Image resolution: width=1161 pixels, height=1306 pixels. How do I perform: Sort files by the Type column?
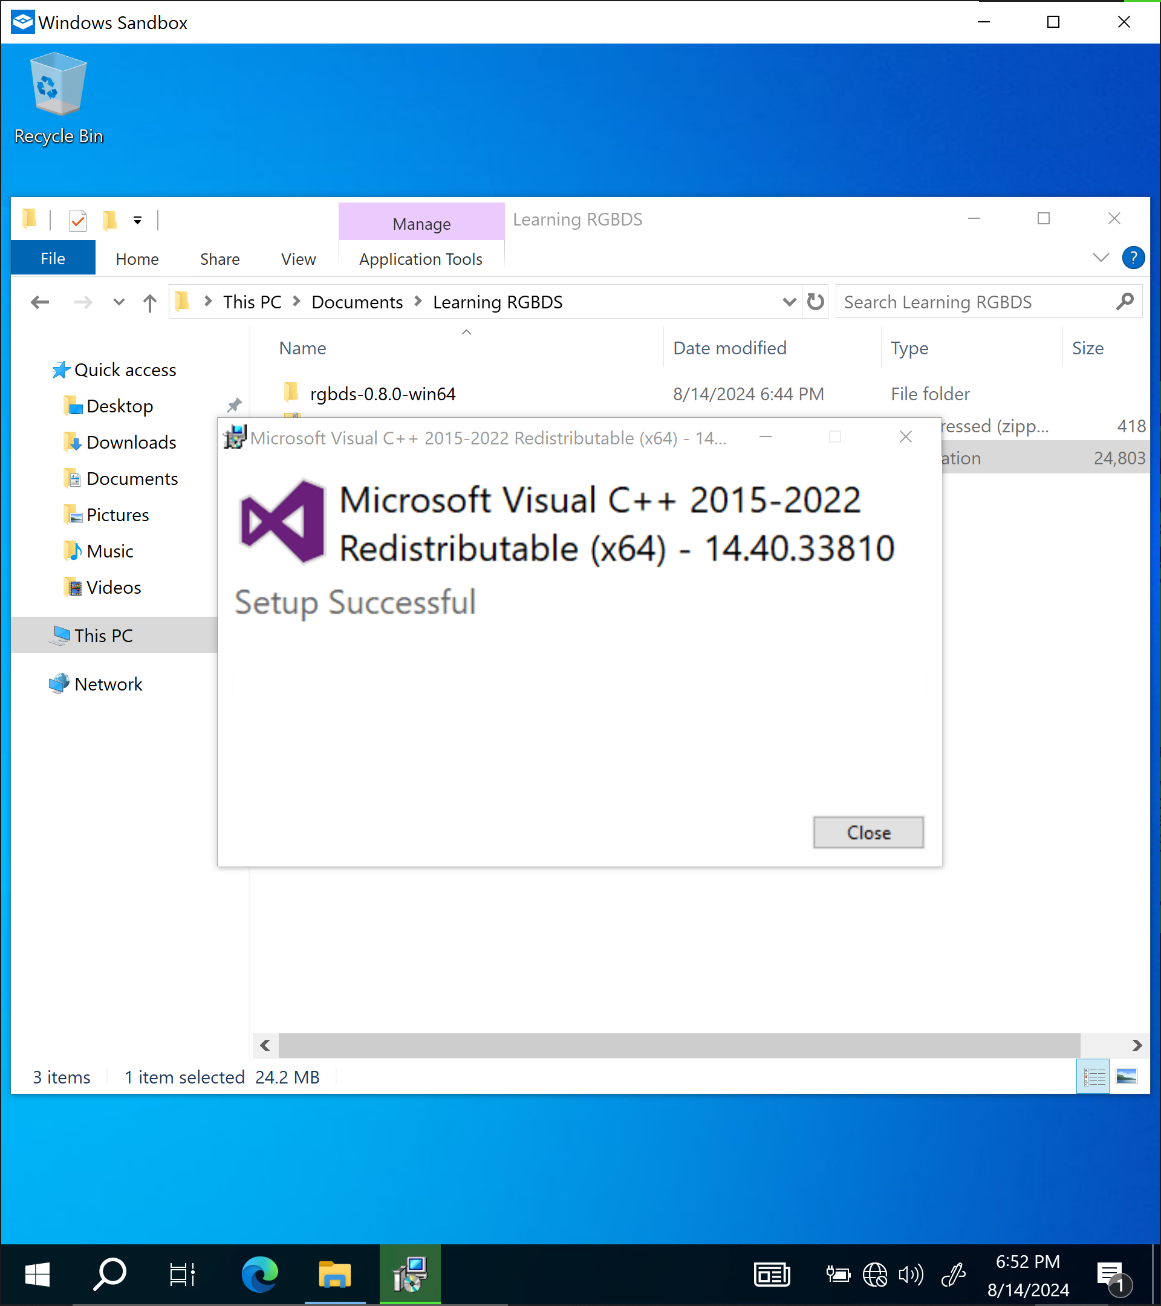tap(909, 348)
